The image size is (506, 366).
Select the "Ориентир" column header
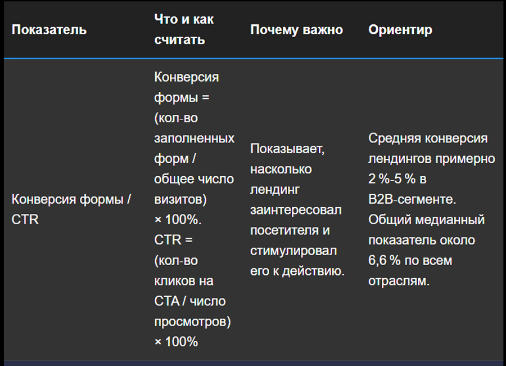pos(400,30)
